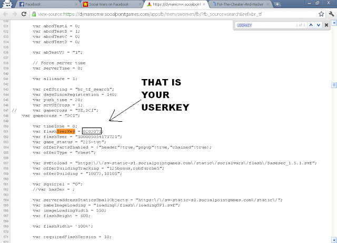This screenshot has height=243, width=337.
Task: Click the daysSinceRegistration = 140 line
Action: (75, 94)
